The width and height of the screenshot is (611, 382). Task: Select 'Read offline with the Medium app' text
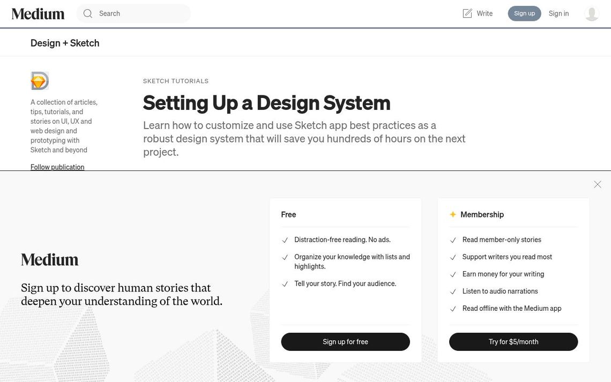tap(512, 308)
